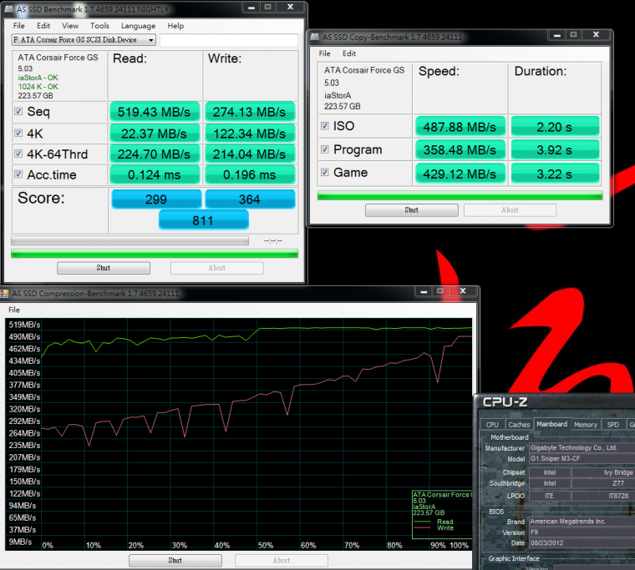
Task: Click the ISO speed 487.88 MB/s
Action: tap(460, 127)
